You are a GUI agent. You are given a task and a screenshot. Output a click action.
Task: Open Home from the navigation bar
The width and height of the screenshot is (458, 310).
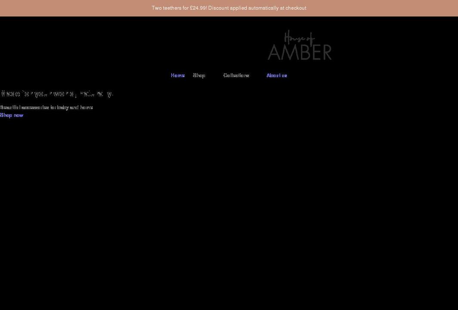point(177,75)
